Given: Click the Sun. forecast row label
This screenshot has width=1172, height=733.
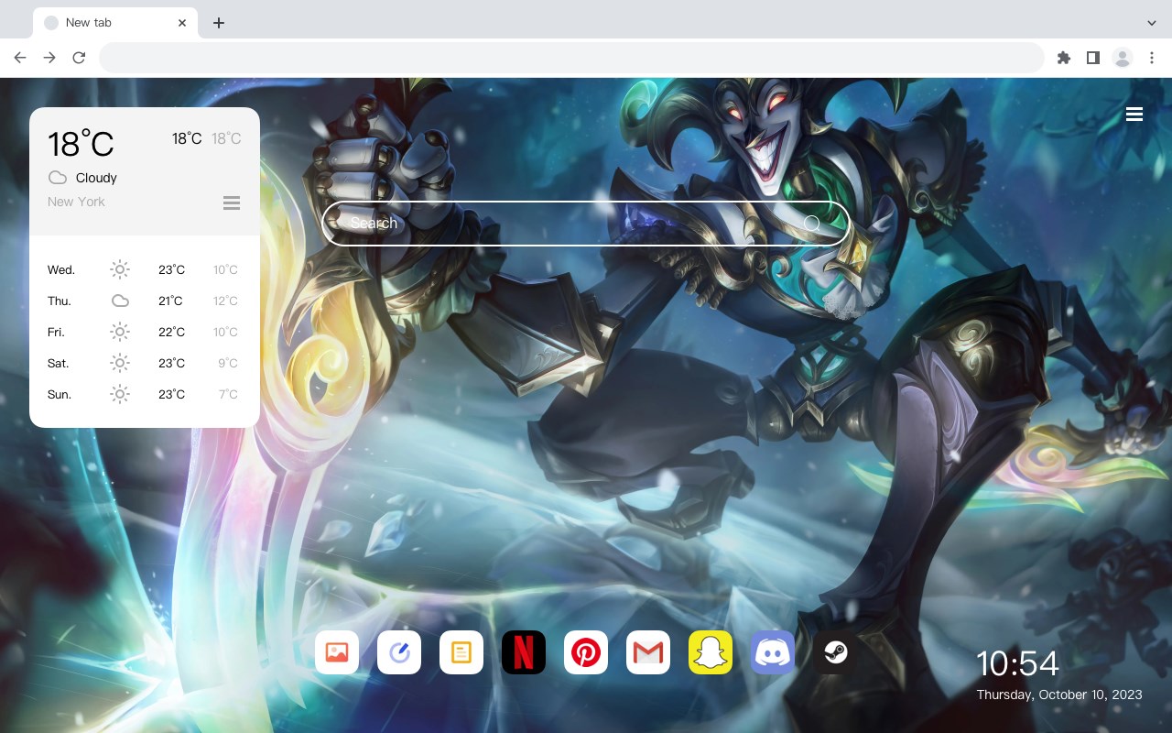Looking at the screenshot, I should tap(60, 394).
